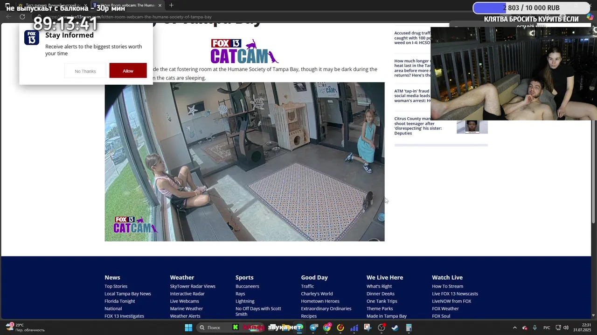
Task: Open the News footer heading
Action: (112, 277)
